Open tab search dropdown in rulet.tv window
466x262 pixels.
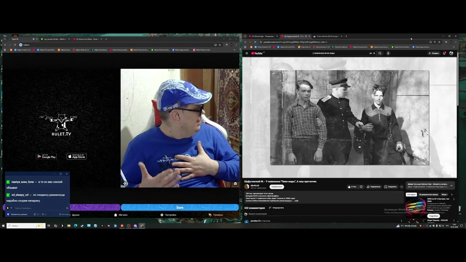click(5, 39)
